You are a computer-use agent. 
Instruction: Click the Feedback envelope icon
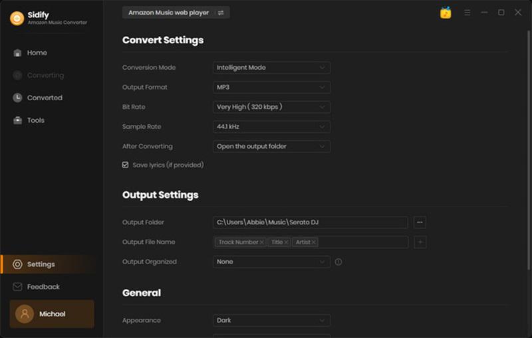pyautogui.click(x=17, y=287)
